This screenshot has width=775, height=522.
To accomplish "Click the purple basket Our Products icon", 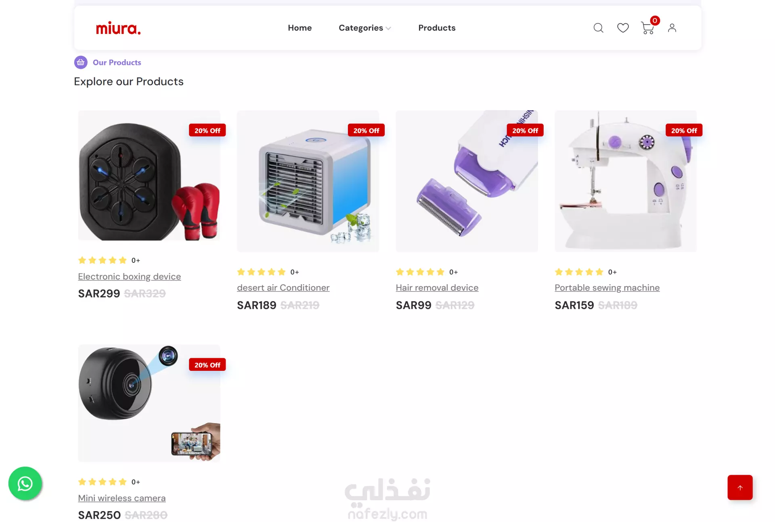I will [x=81, y=62].
